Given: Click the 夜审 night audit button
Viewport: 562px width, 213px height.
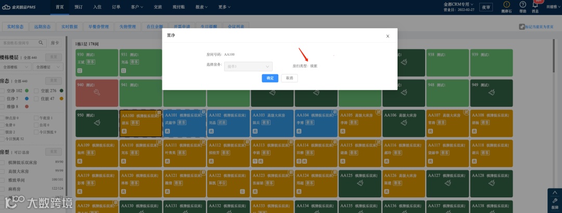Looking at the screenshot, I should tap(486, 7).
